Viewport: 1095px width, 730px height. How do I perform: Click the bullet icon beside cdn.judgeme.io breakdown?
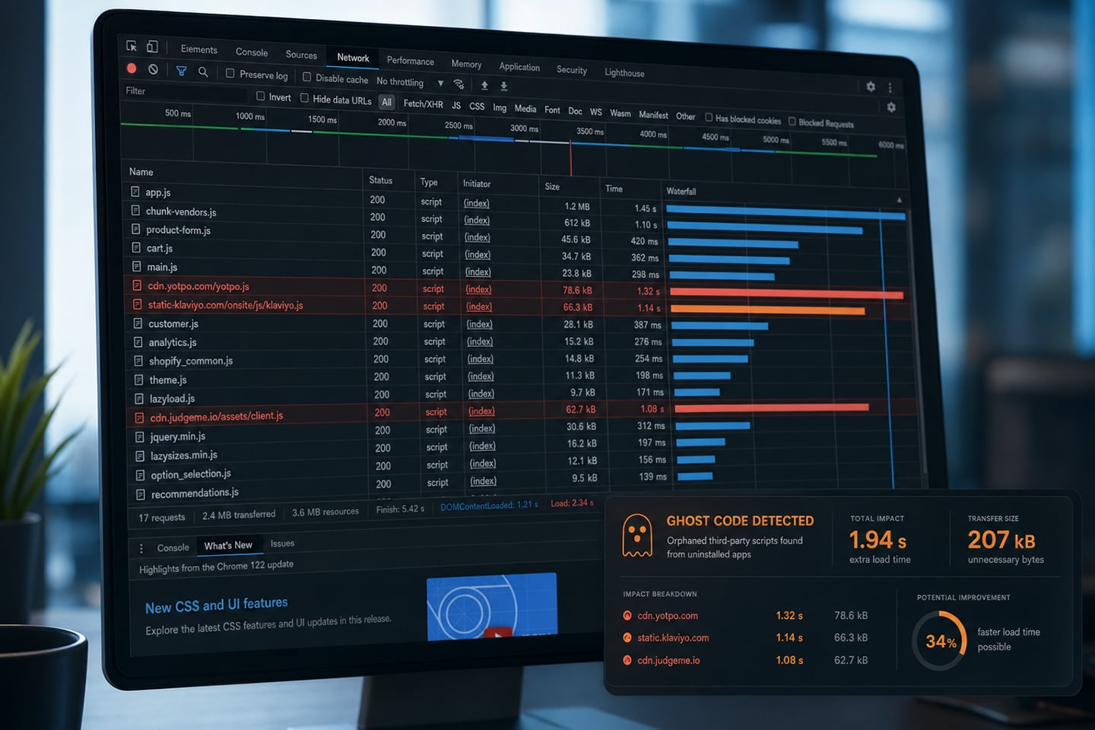pos(627,660)
